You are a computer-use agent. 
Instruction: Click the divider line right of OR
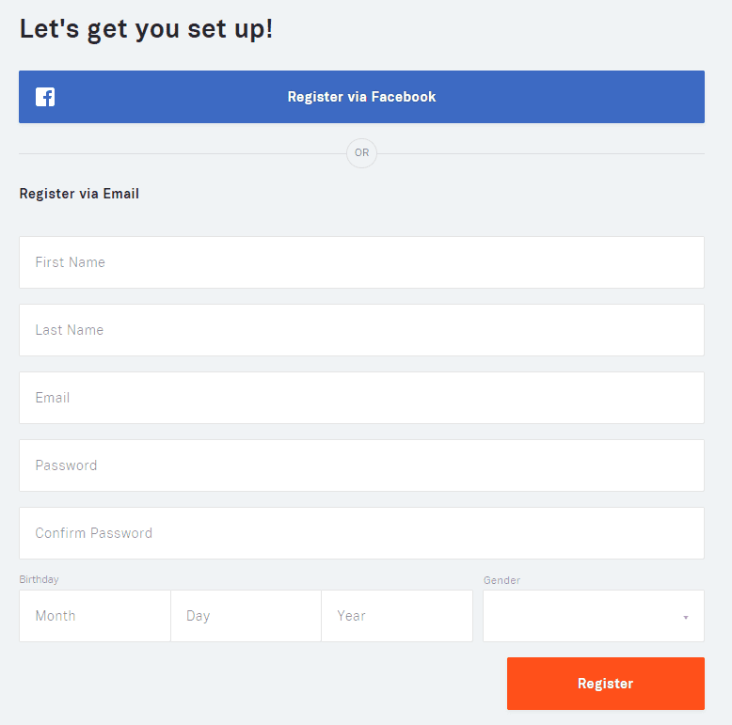click(541, 153)
